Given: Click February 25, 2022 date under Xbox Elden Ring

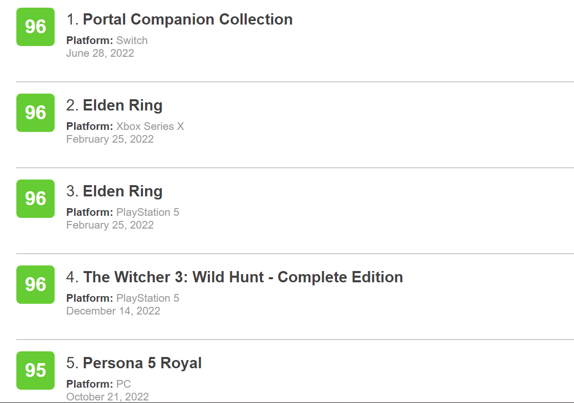Looking at the screenshot, I should (110, 139).
